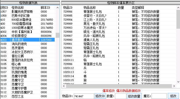Select monster row 普拉公爵
The width and height of the screenshot is (180, 99).
[27, 56]
